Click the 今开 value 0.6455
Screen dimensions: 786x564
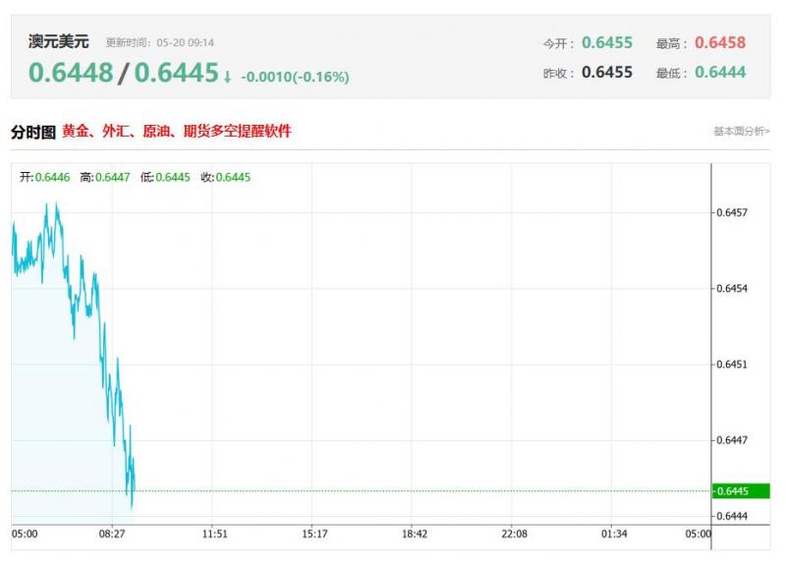(x=607, y=42)
